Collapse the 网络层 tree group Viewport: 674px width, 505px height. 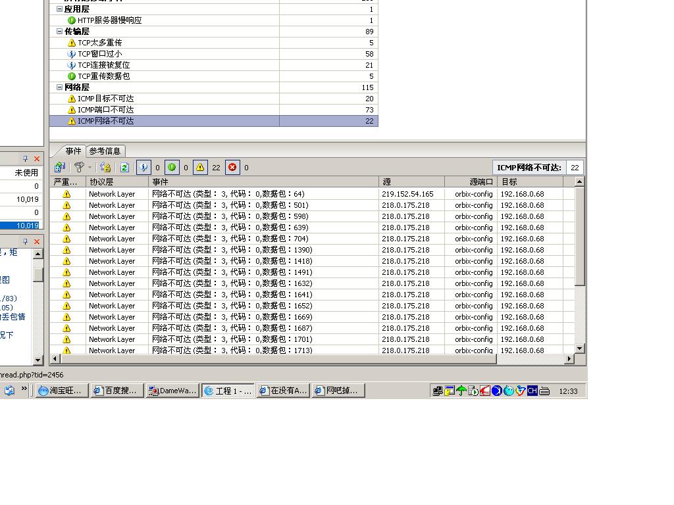tap(59, 87)
